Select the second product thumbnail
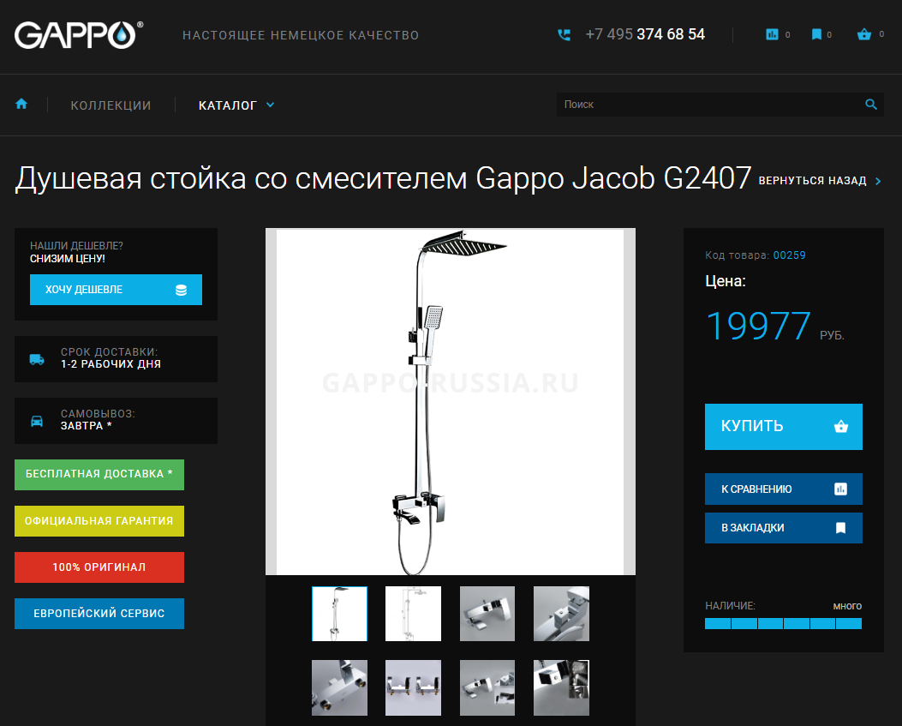Viewport: 902px width, 726px height. coord(413,614)
